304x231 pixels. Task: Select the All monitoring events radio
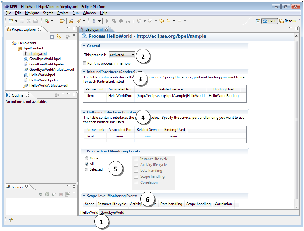[87, 164]
